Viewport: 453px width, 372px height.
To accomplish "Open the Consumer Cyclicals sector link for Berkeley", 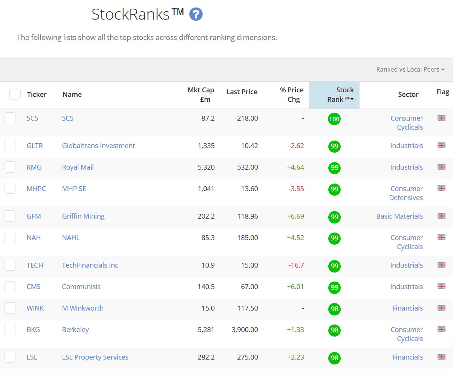I will point(407,334).
